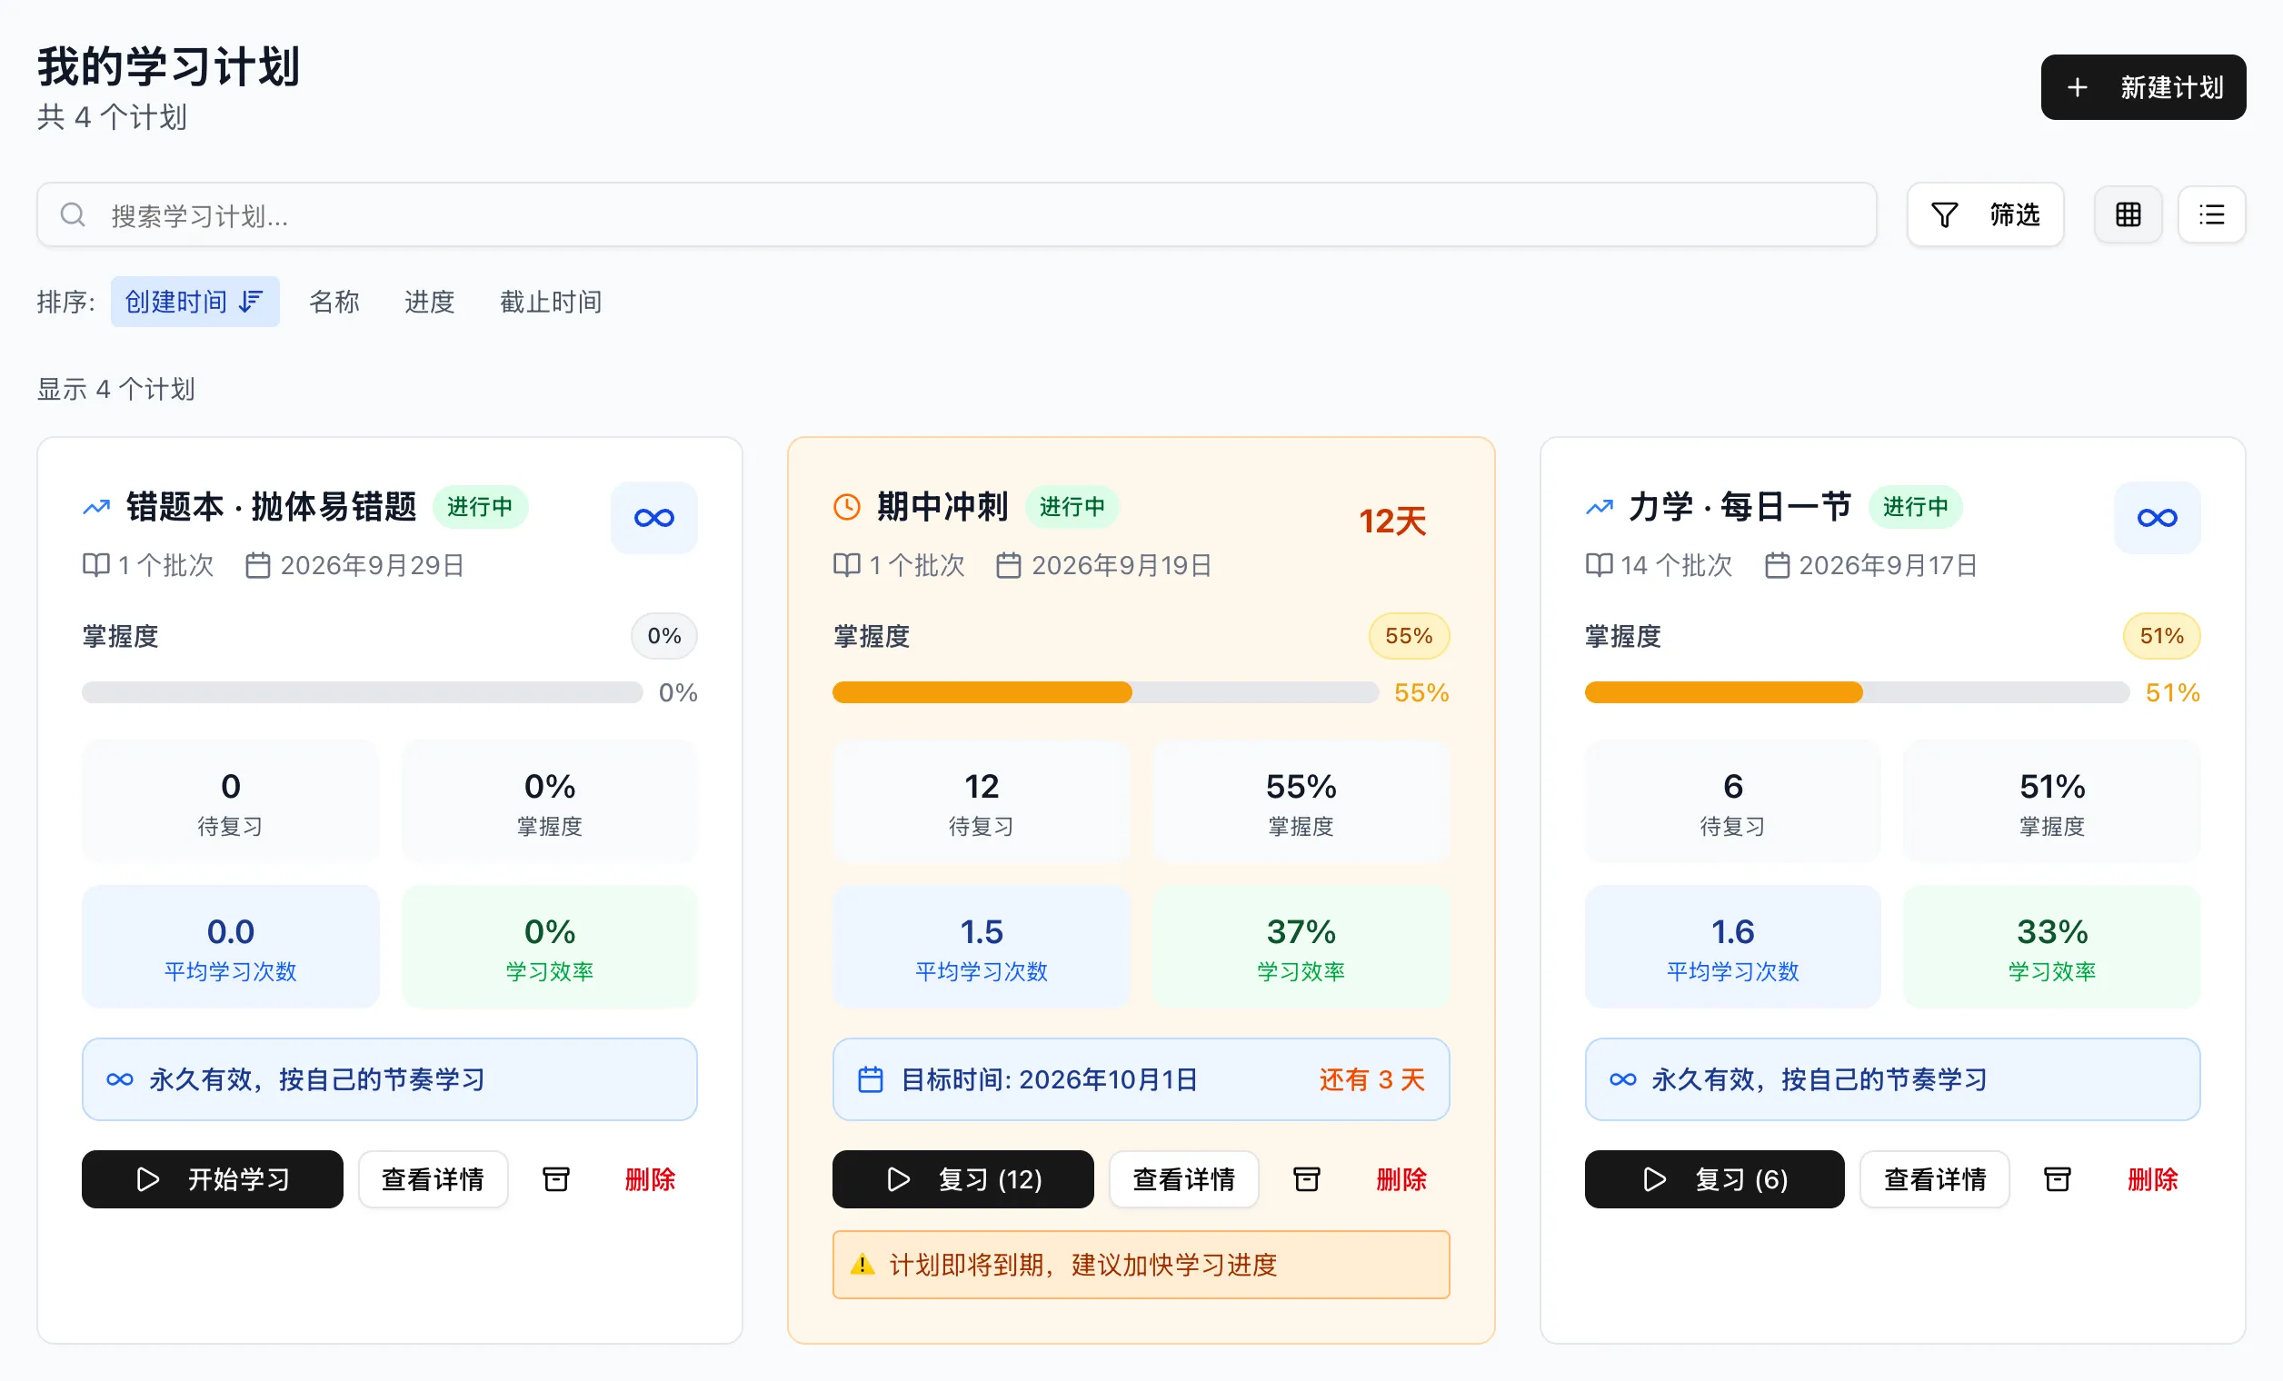Screen dimensions: 2283x1381
Task: Click 永久有效 banner on 错题本 card
Action: pyautogui.click(x=389, y=1078)
